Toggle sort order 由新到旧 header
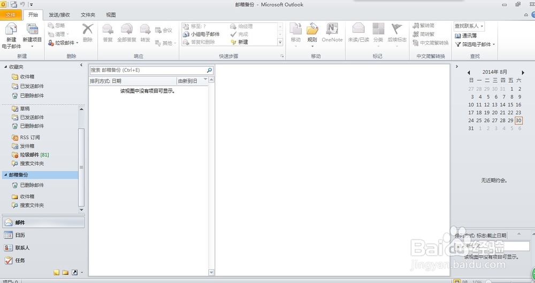535x283 pixels. click(x=192, y=81)
